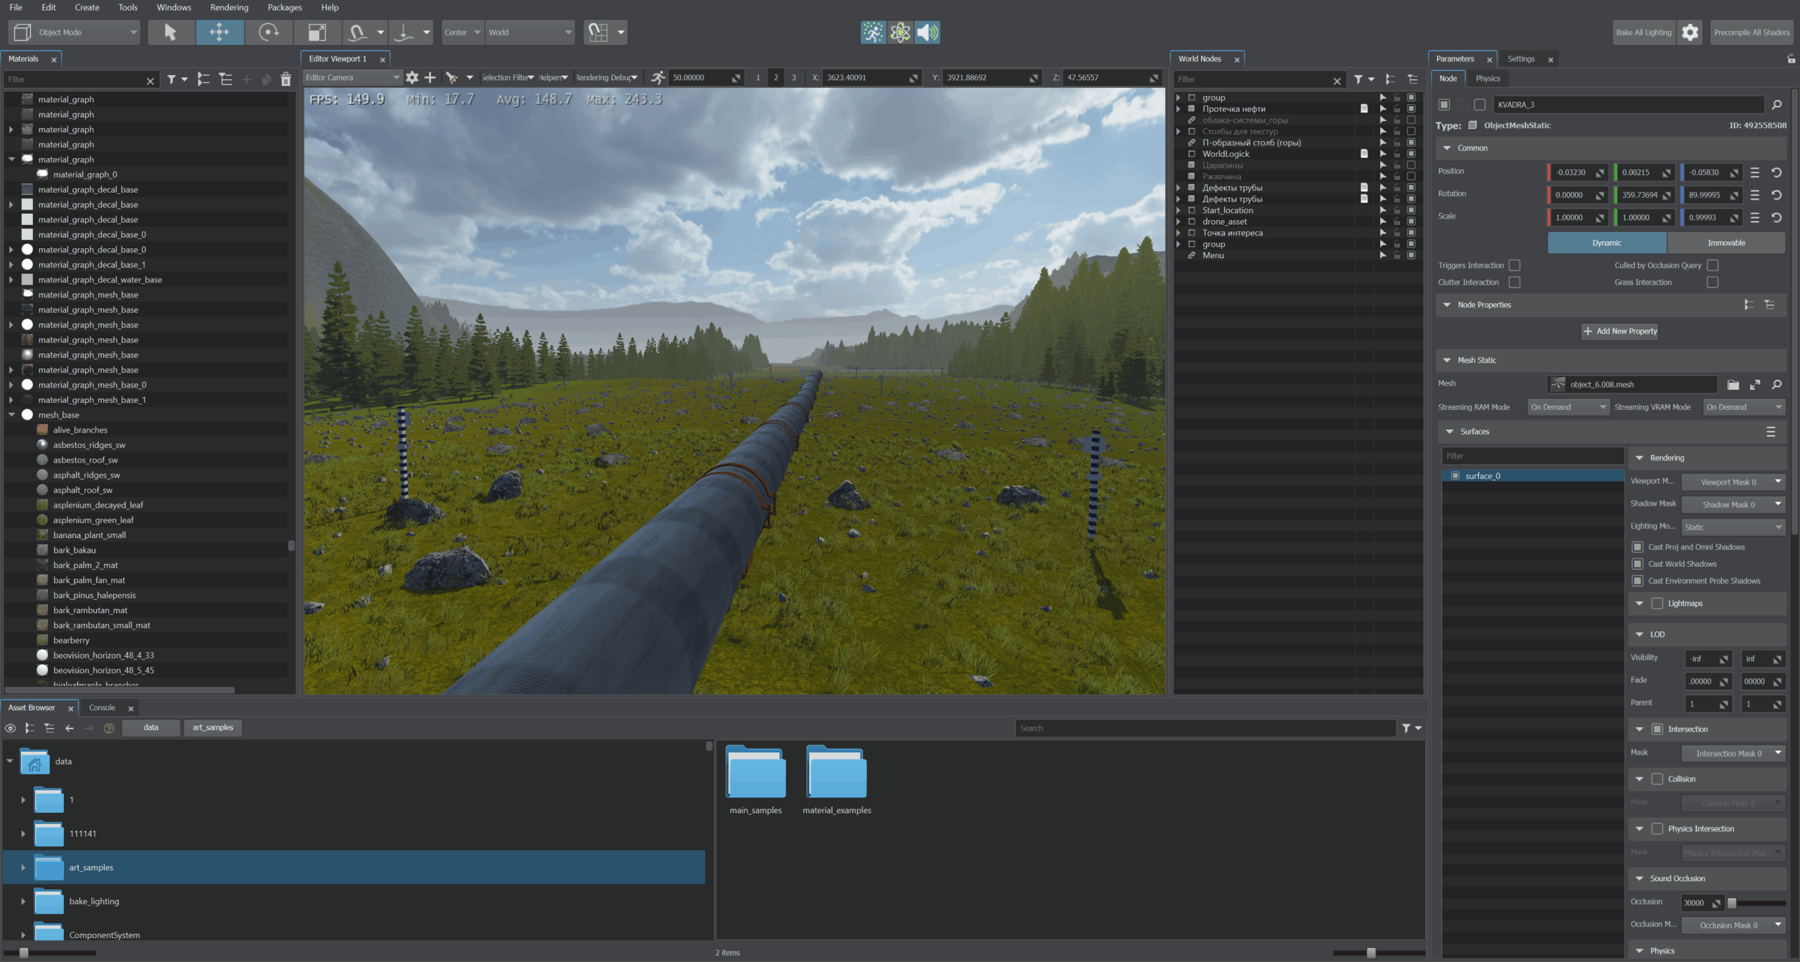Enable Triggers Interaction checkbox
Screen dimensions: 1800x962
point(1515,265)
